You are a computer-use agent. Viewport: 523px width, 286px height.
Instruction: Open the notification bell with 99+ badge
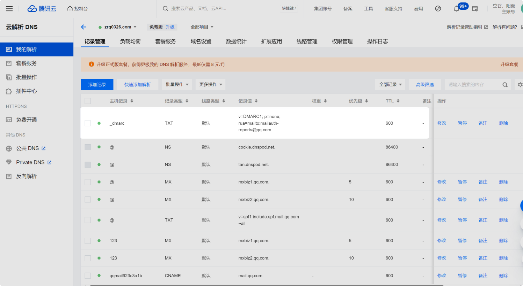click(457, 9)
